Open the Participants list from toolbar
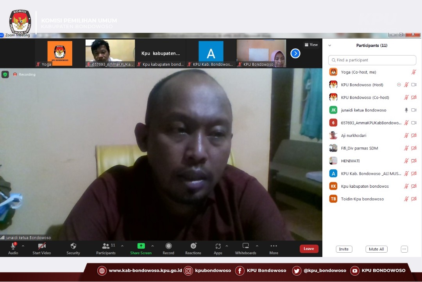 coord(106,246)
